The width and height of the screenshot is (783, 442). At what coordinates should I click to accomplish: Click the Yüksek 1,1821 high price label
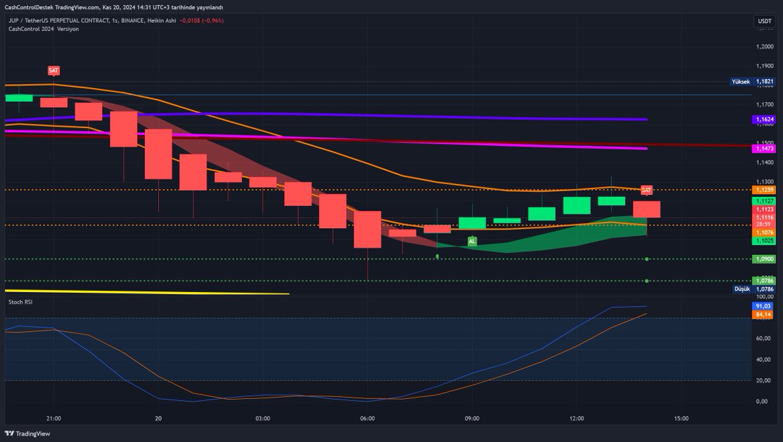click(x=753, y=82)
